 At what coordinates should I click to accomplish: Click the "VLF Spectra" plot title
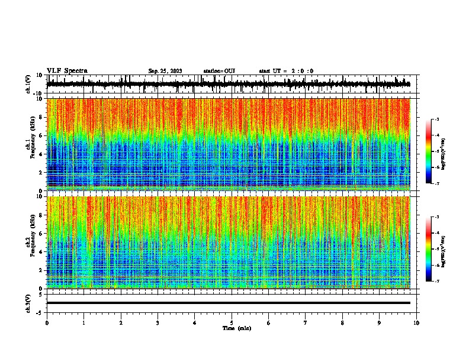[67, 71]
